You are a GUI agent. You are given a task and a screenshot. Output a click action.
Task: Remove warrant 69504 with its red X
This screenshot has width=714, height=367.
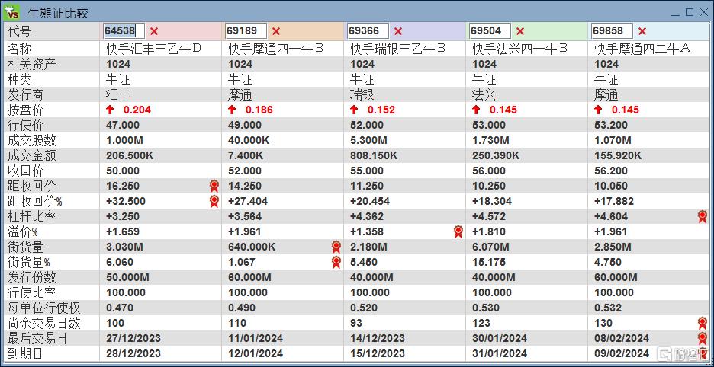pos(520,31)
